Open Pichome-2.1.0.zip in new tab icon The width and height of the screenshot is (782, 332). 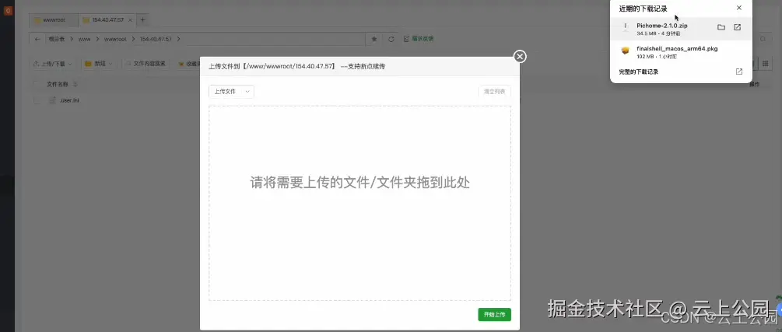tap(737, 27)
